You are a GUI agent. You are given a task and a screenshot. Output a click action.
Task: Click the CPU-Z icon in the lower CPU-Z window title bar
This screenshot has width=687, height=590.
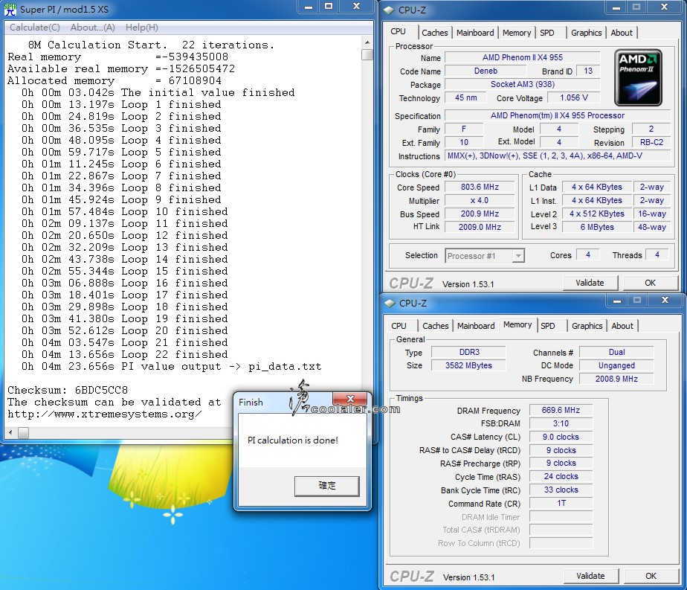[390, 303]
